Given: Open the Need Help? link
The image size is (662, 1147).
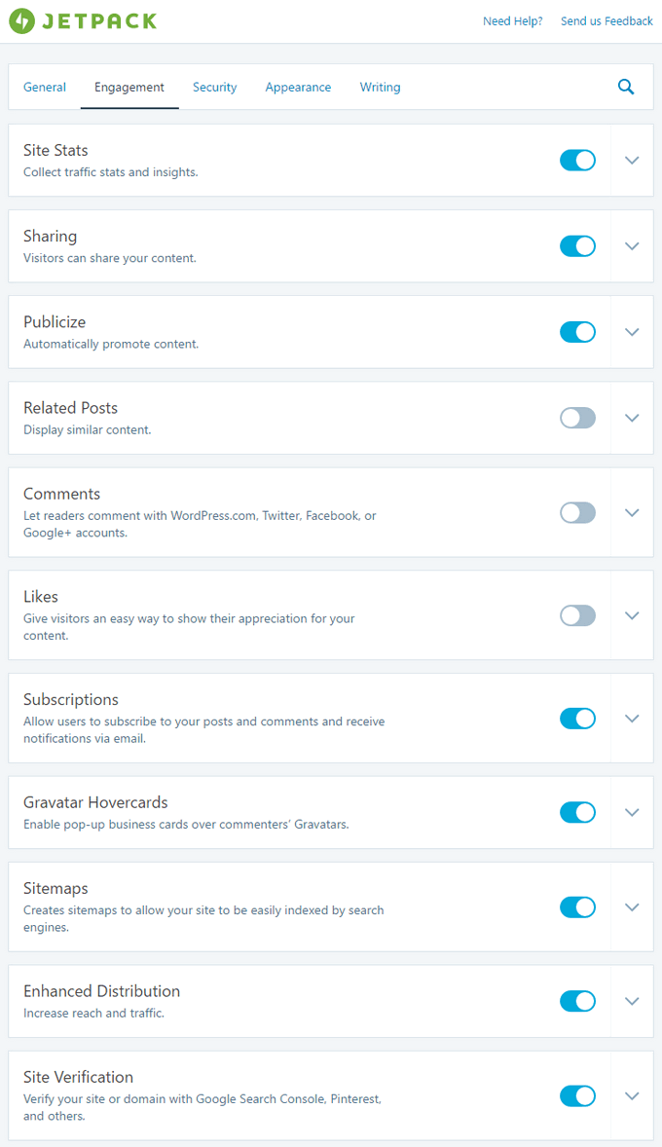Looking at the screenshot, I should pyautogui.click(x=513, y=21).
